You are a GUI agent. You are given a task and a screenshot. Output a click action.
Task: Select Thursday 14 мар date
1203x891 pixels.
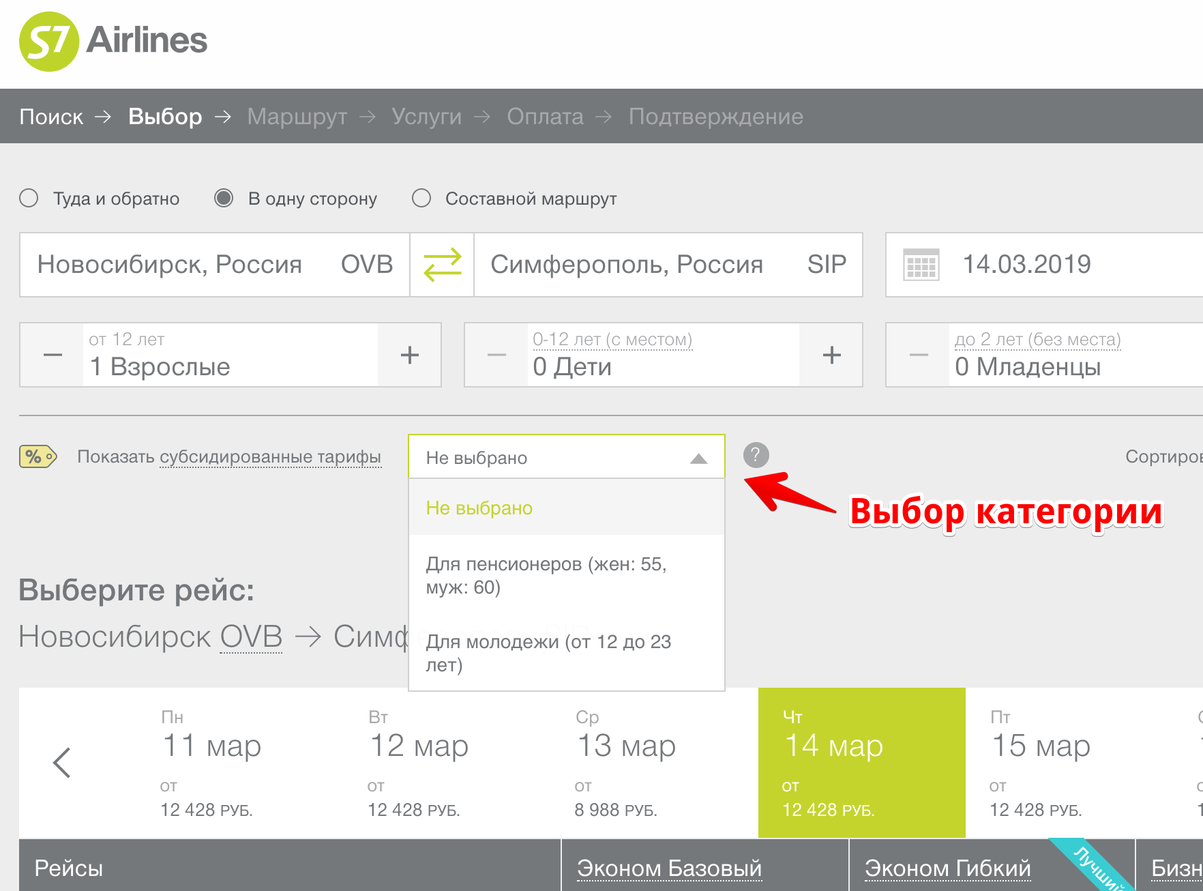(862, 763)
